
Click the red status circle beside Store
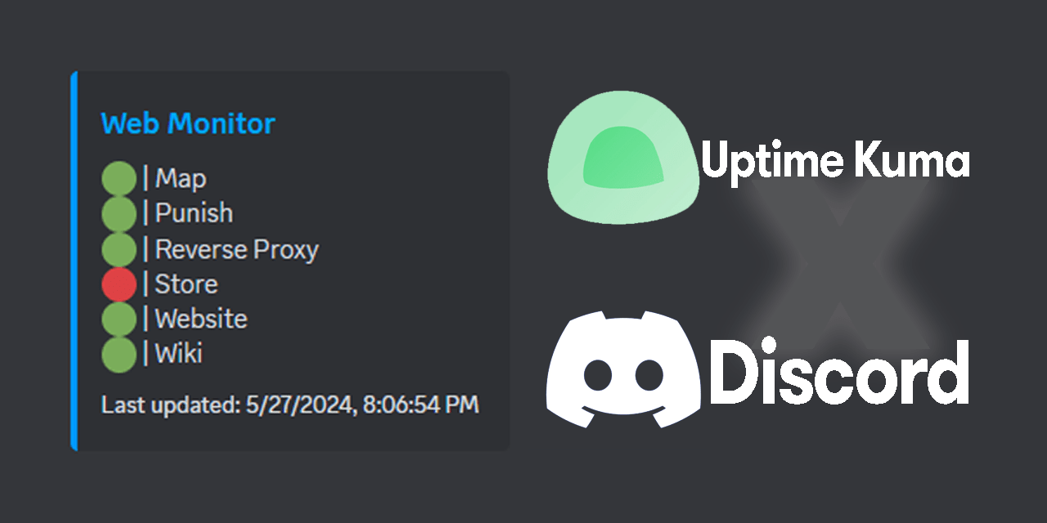(x=119, y=284)
